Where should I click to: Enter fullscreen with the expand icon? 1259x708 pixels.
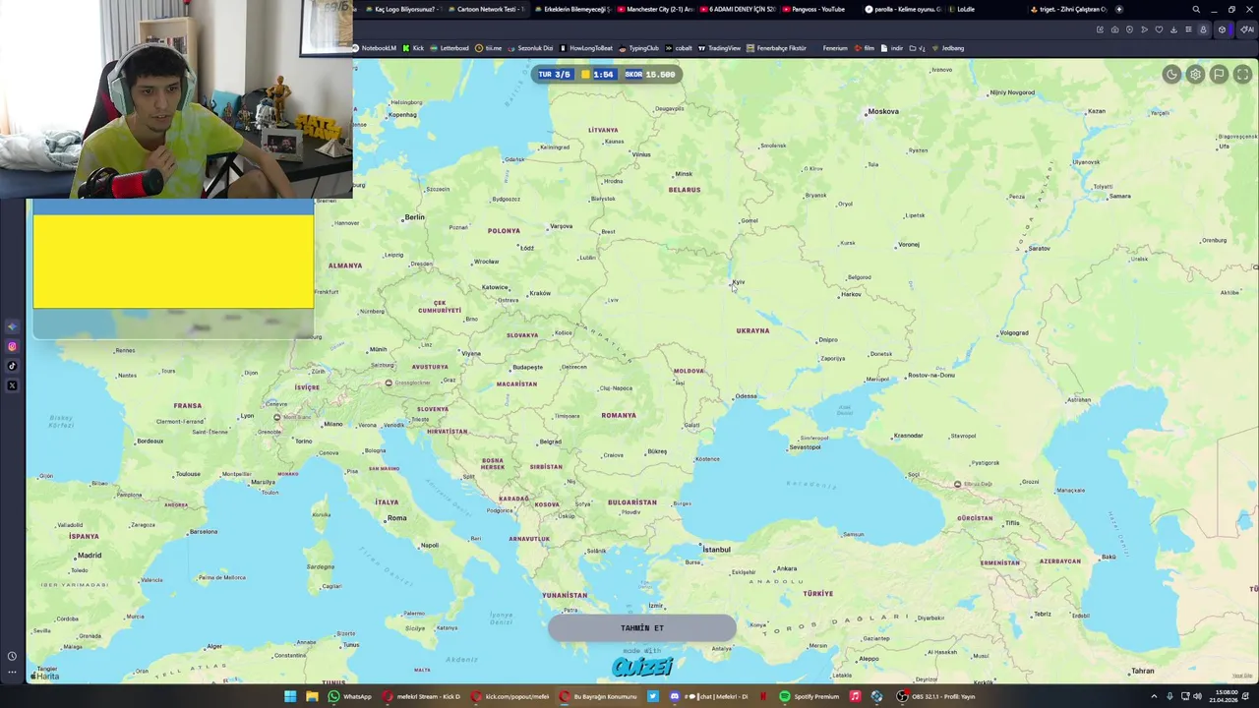pyautogui.click(x=1242, y=74)
